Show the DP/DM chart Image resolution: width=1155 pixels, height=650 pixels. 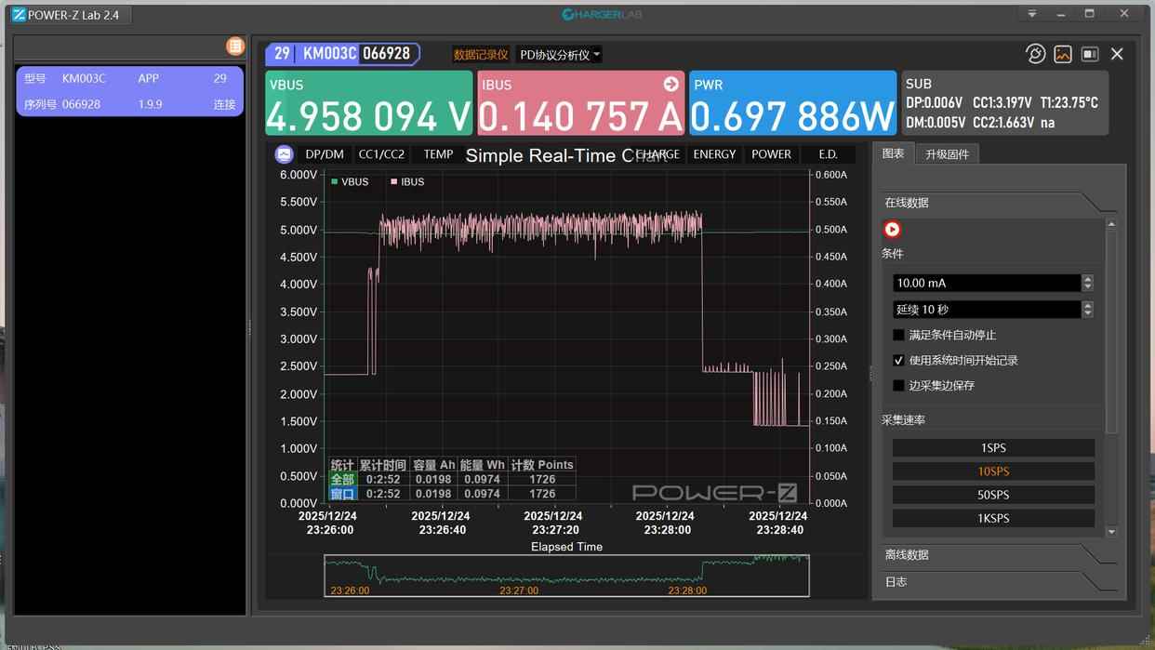325,154
